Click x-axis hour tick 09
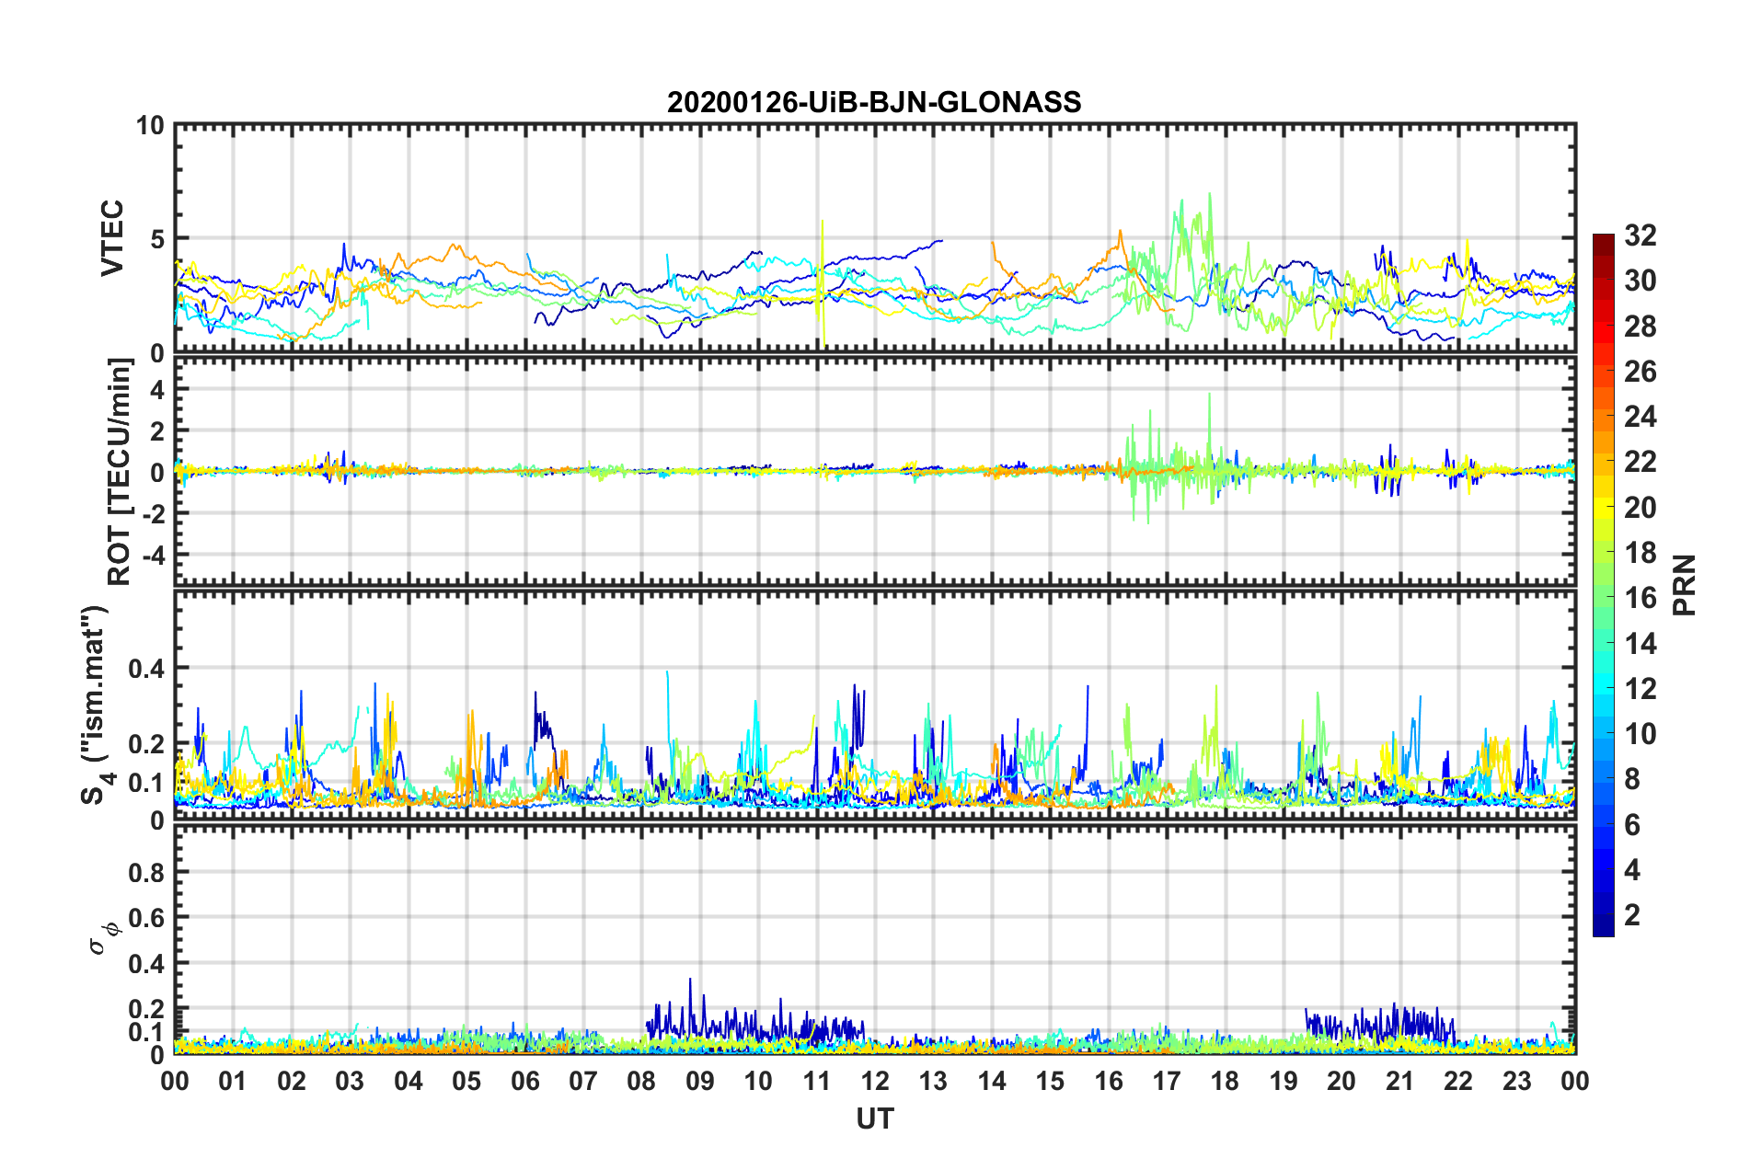1750x1170 pixels. point(700,1081)
